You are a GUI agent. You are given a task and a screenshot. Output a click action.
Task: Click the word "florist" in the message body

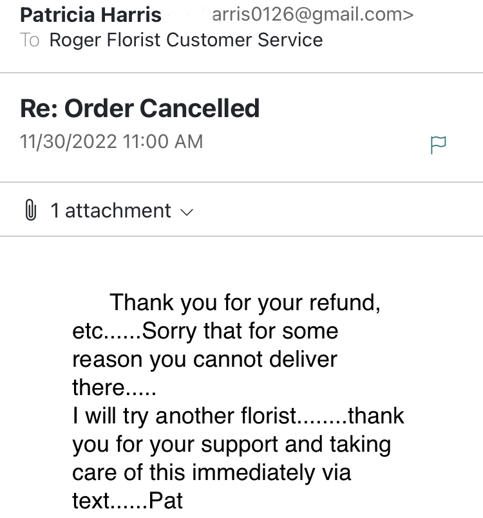(269, 416)
